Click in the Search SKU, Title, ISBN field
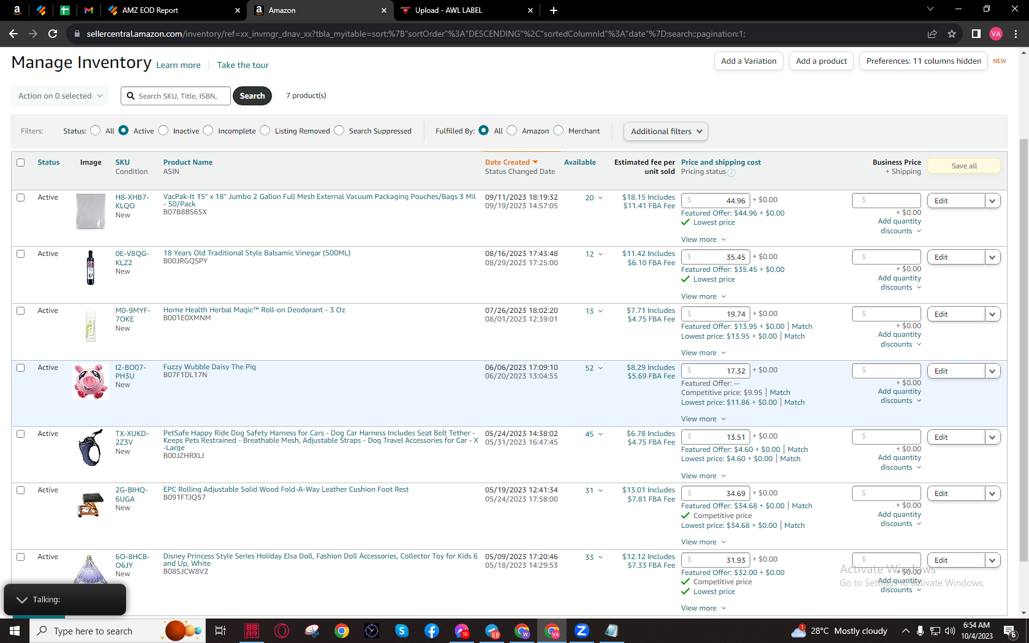The image size is (1029, 643). 176,96
